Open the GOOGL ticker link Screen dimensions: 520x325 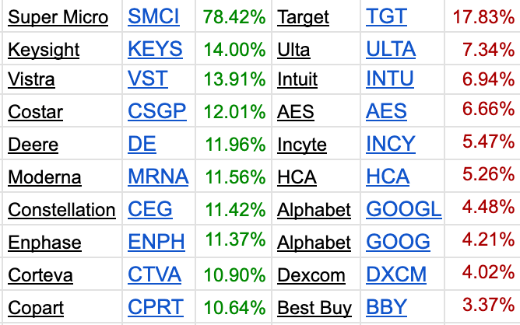tap(404, 209)
